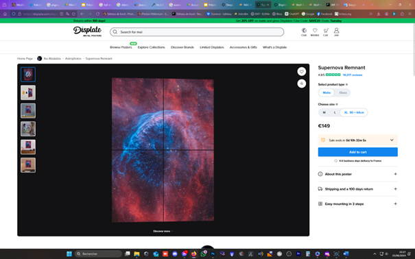
Task: Open the Limited Displates menu item
Action: (212, 47)
